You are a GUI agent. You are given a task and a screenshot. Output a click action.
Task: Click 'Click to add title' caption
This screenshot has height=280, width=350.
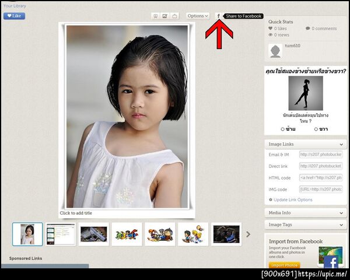[x=76, y=213]
